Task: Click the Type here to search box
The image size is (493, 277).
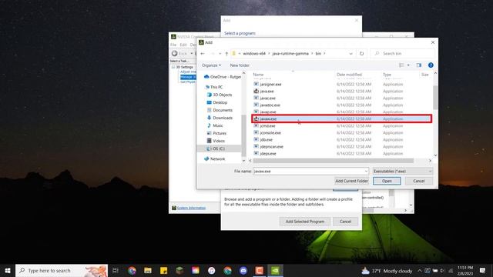Action: click(62, 270)
